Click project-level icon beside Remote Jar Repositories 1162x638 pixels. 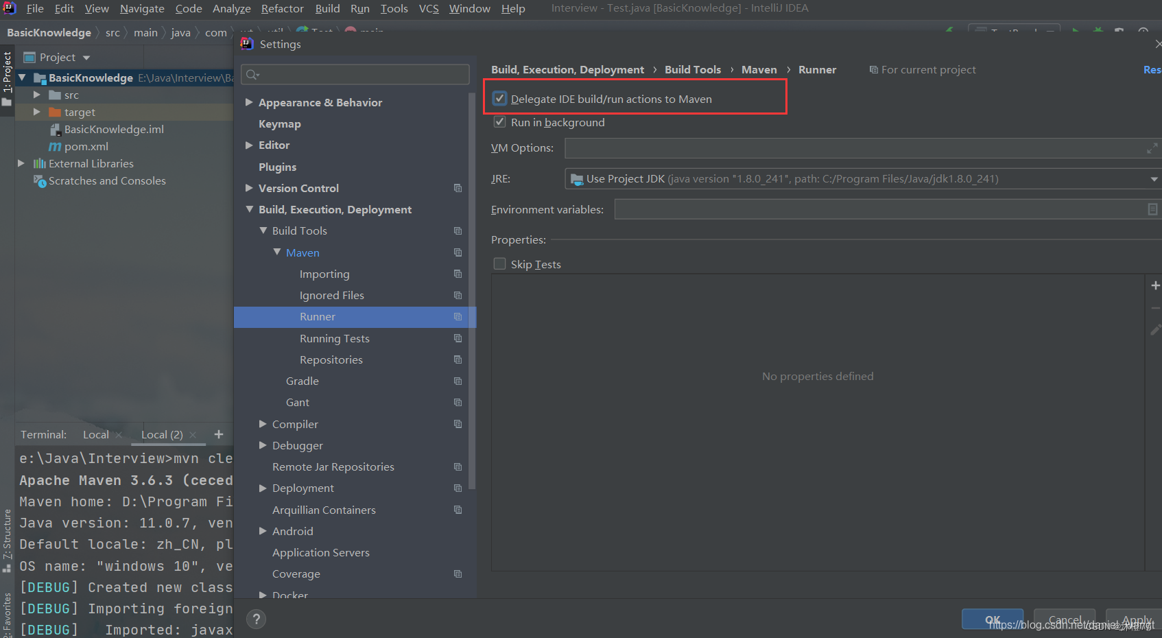(458, 466)
